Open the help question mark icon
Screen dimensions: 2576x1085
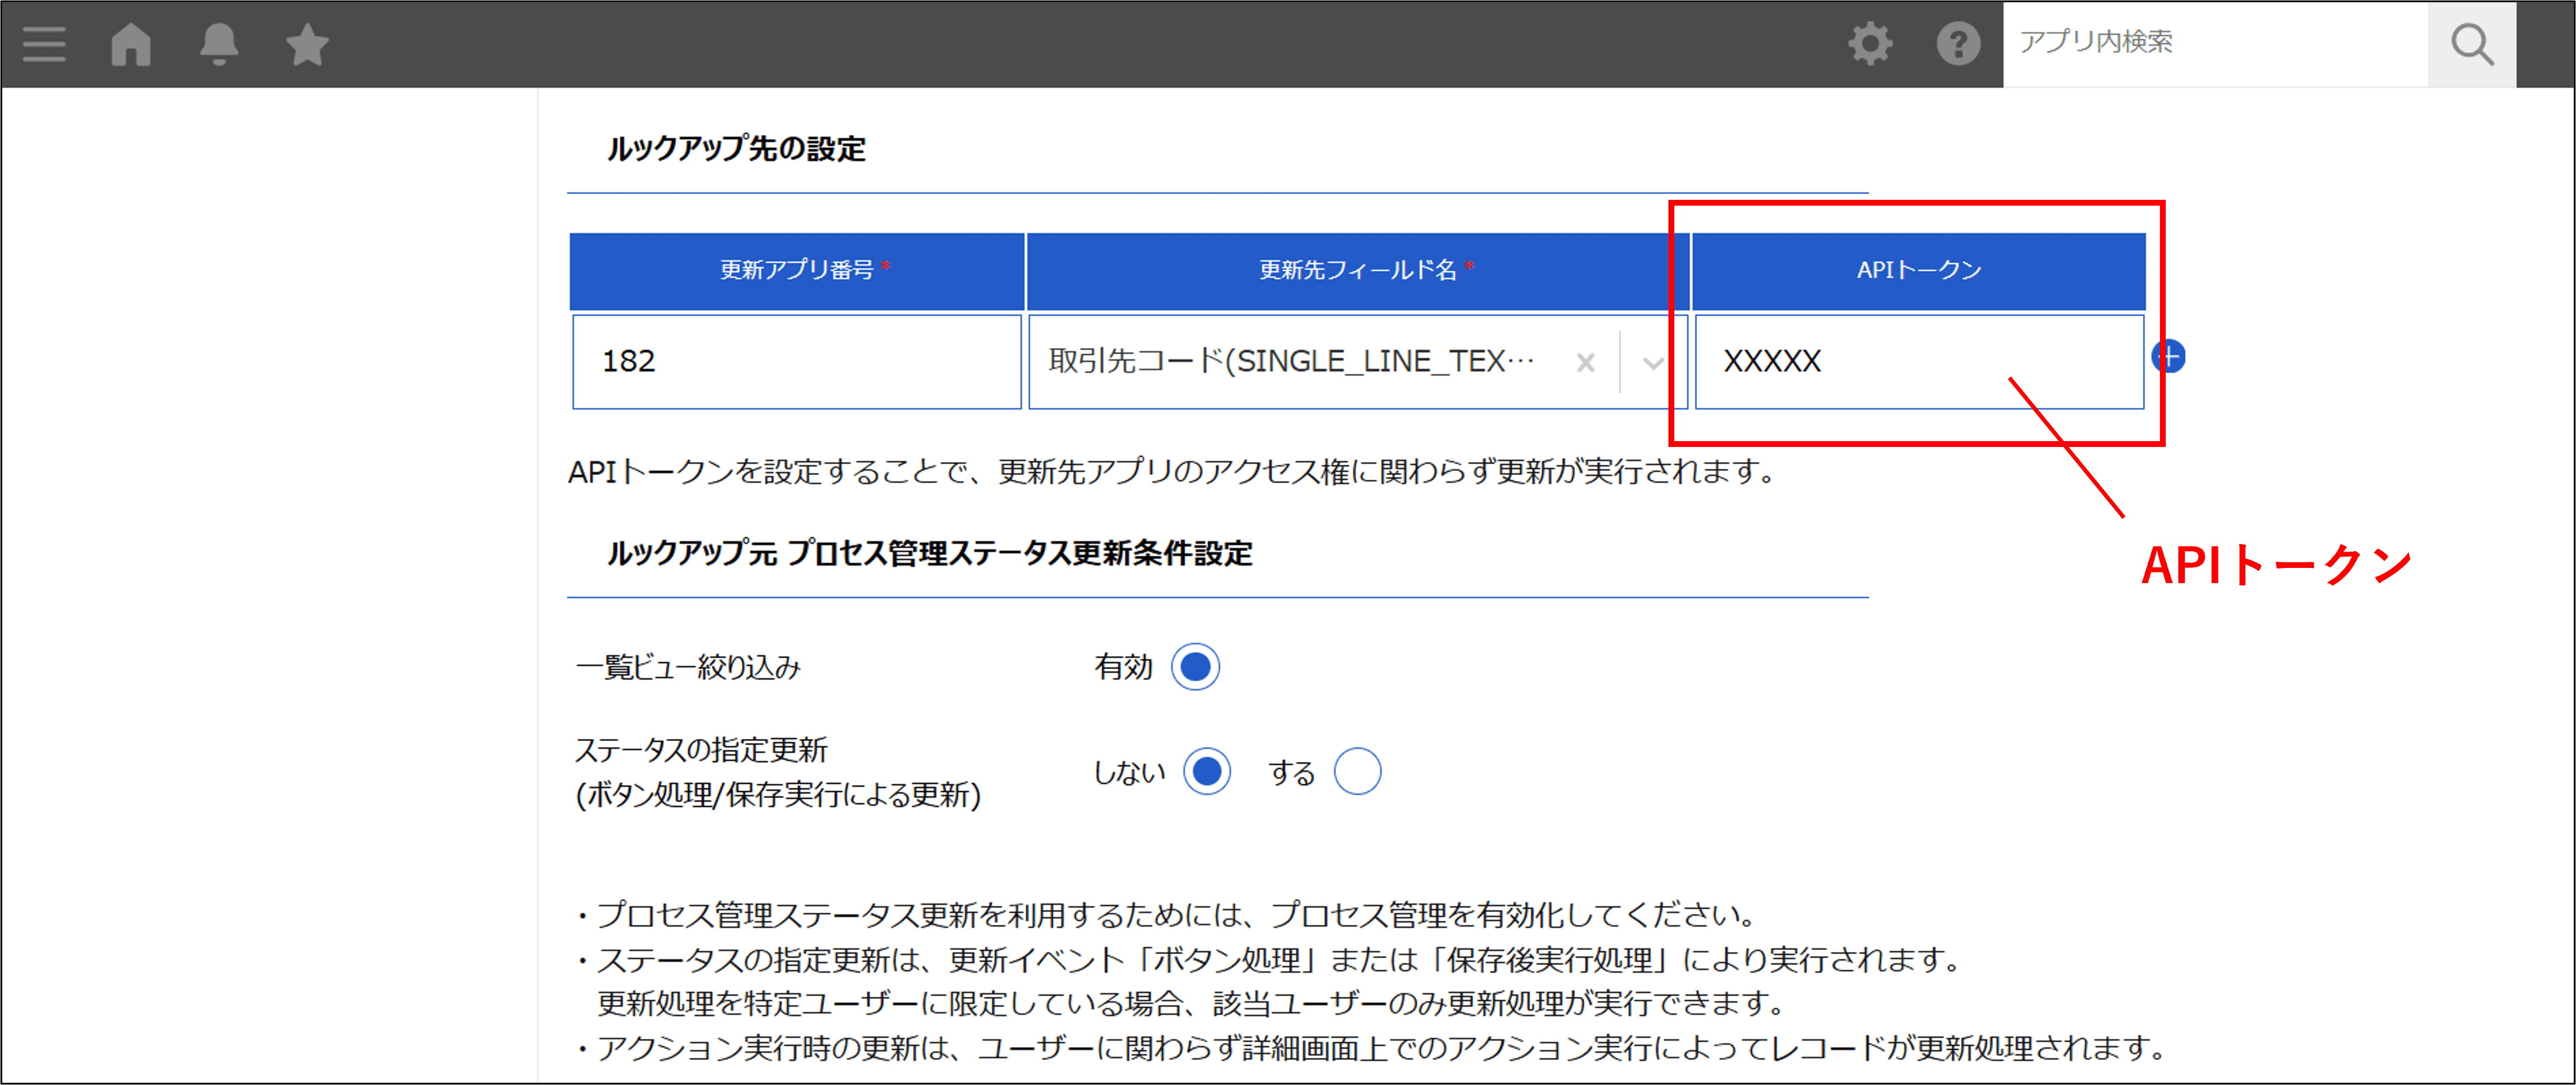[1957, 44]
